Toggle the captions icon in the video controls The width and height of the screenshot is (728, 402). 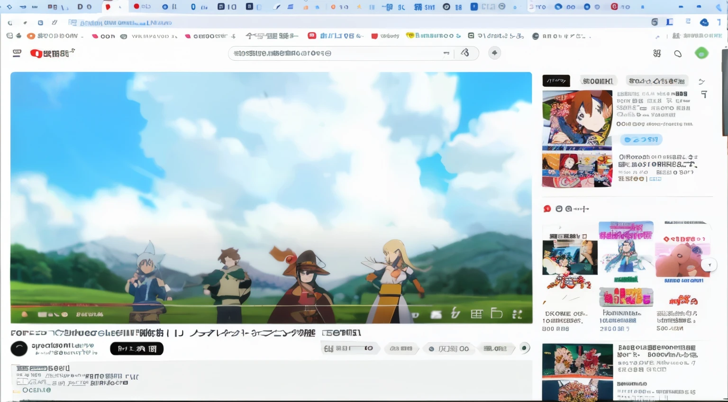436,314
